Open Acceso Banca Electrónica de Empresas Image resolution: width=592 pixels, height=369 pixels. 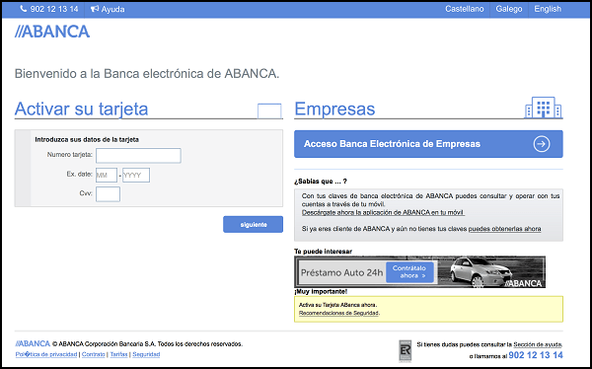(428, 144)
